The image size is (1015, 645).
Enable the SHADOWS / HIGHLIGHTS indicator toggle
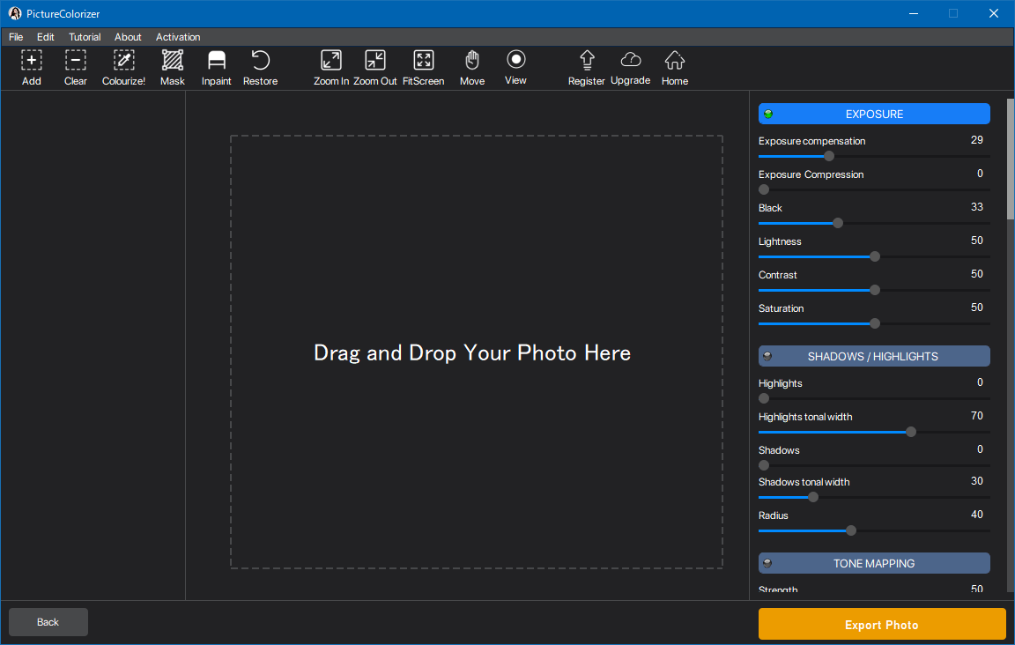click(767, 356)
